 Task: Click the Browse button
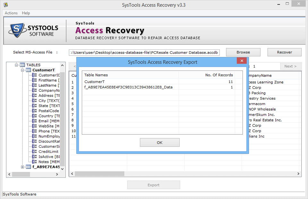(x=243, y=52)
